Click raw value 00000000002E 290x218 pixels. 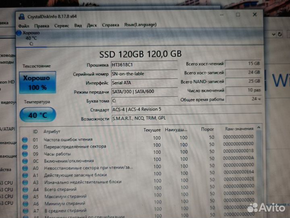click(x=239, y=179)
